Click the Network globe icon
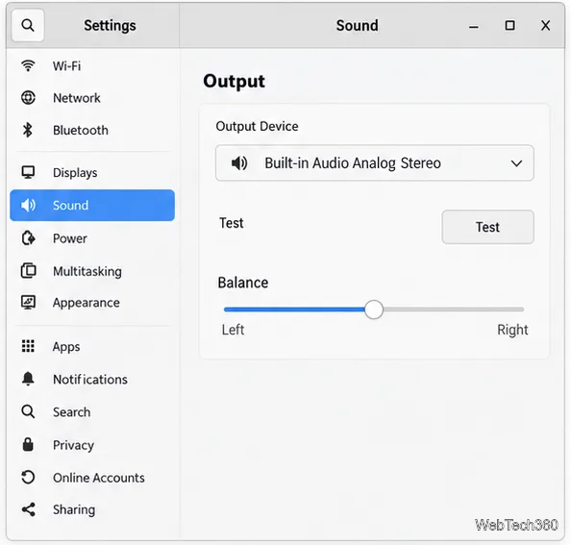This screenshot has width=571, height=545. [x=28, y=98]
